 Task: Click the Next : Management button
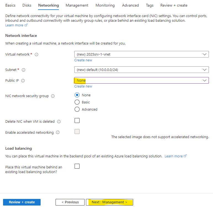(109, 202)
